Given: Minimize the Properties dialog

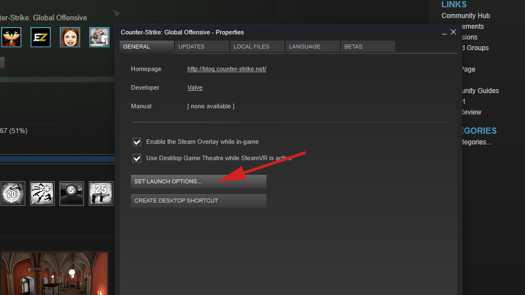Looking at the screenshot, I should click(x=444, y=33).
